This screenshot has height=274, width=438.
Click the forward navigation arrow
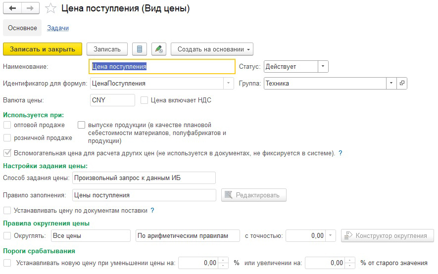[30, 8]
